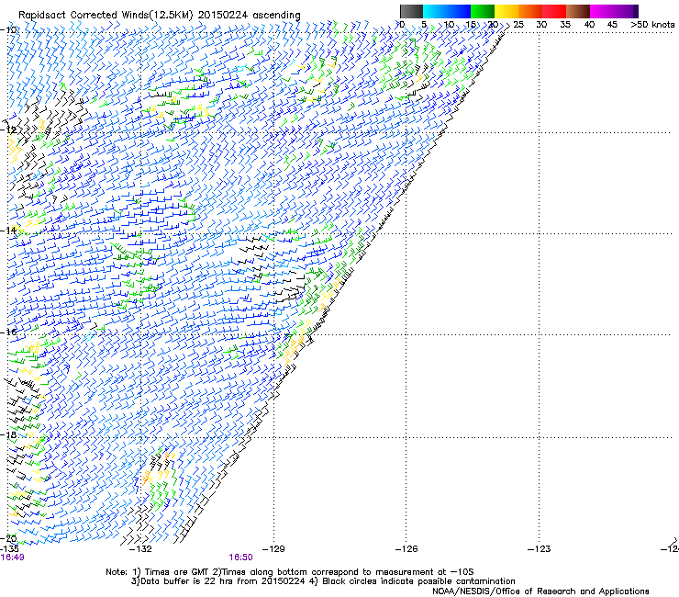Click the '25' legend scale label
This screenshot has width=679, height=597.
click(x=518, y=24)
